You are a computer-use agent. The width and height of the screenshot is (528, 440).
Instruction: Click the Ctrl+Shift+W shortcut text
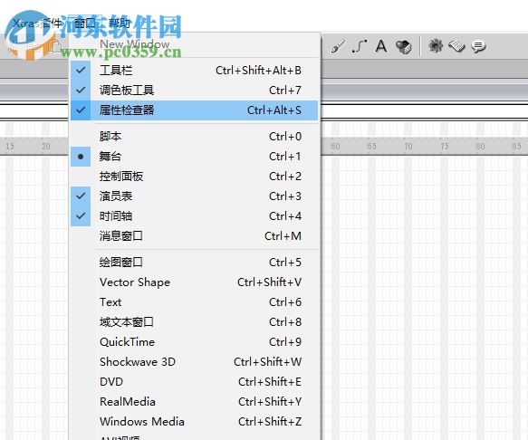[x=268, y=362]
